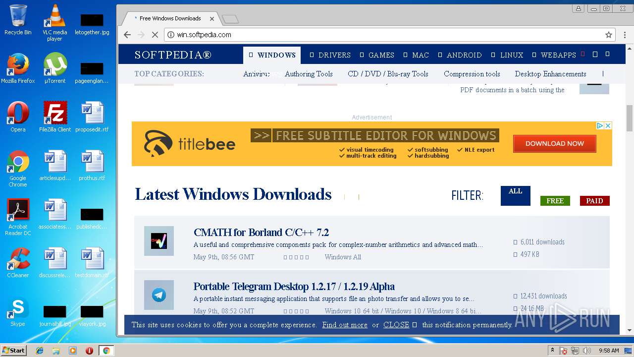Select the letogether.jpg file
The height and width of the screenshot is (357, 634).
pos(92,23)
